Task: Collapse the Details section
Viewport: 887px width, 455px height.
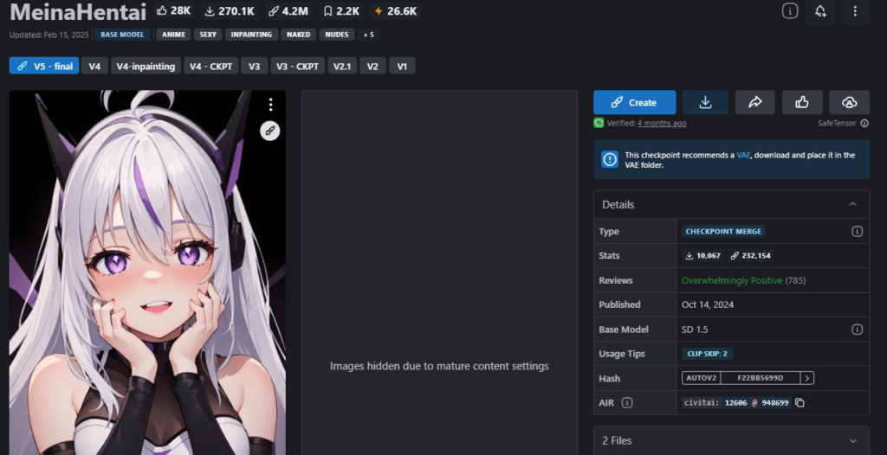Action: (x=852, y=204)
